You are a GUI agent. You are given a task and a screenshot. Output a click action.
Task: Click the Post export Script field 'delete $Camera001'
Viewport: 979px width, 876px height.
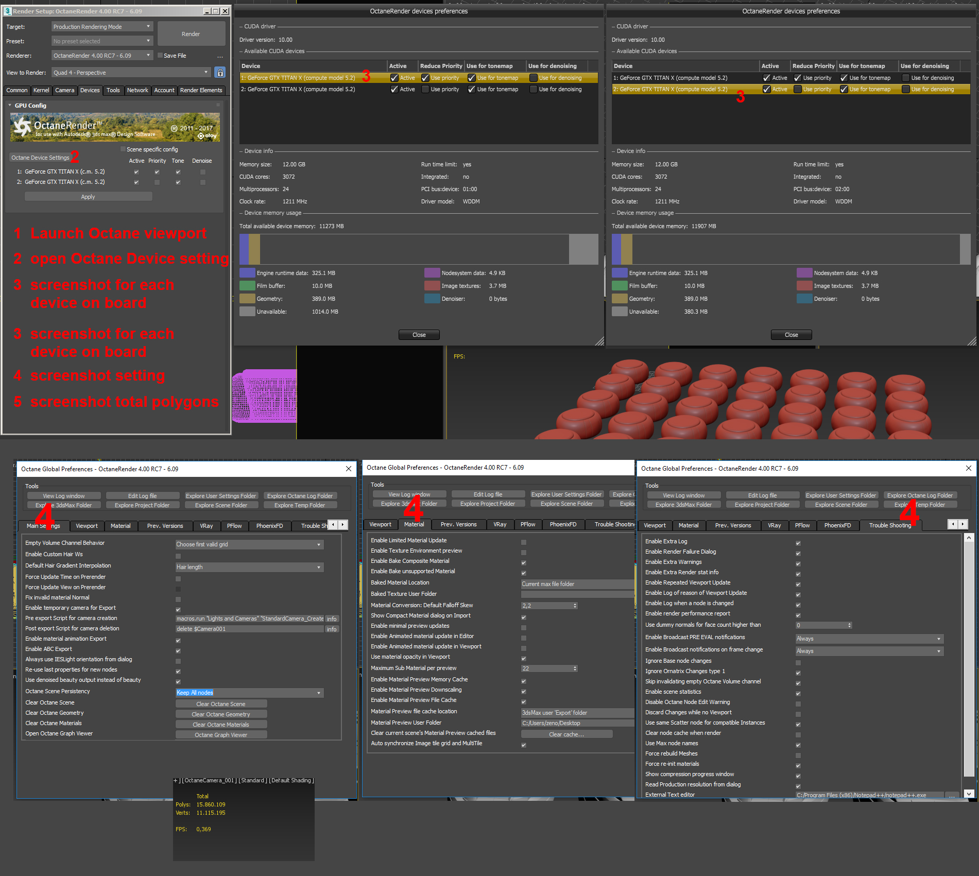[x=250, y=629]
